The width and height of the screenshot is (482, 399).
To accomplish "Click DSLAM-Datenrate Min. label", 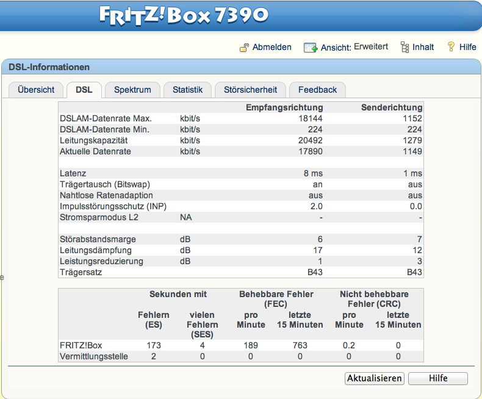I will [104, 130].
